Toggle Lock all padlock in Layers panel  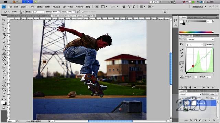(196, 98)
